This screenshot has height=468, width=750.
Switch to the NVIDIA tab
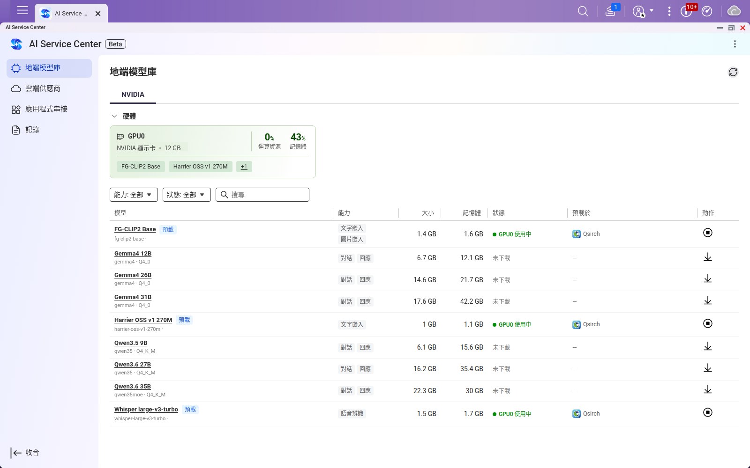(133, 95)
